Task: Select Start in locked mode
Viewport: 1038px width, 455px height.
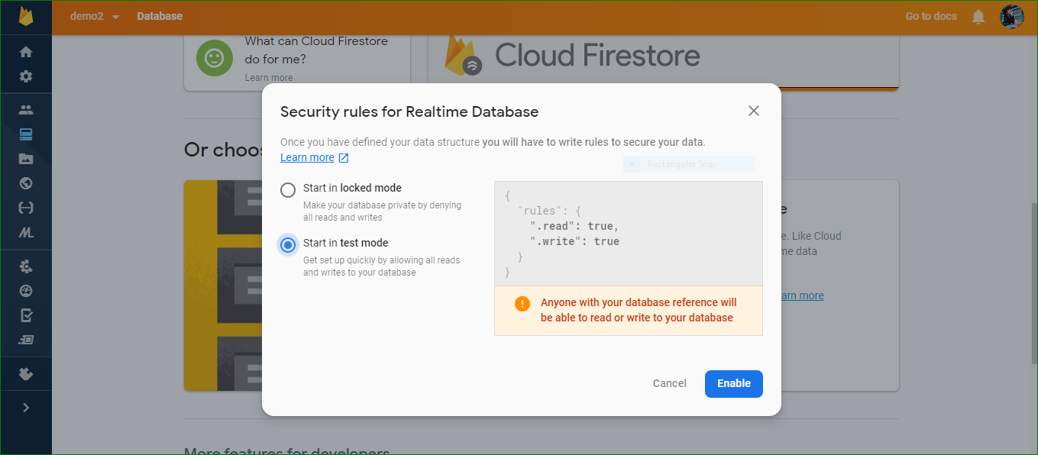Action: tap(288, 189)
